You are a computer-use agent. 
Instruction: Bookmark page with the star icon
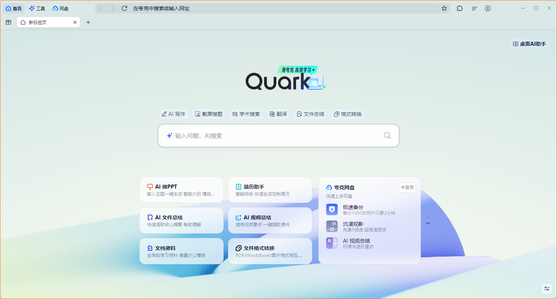point(444,8)
